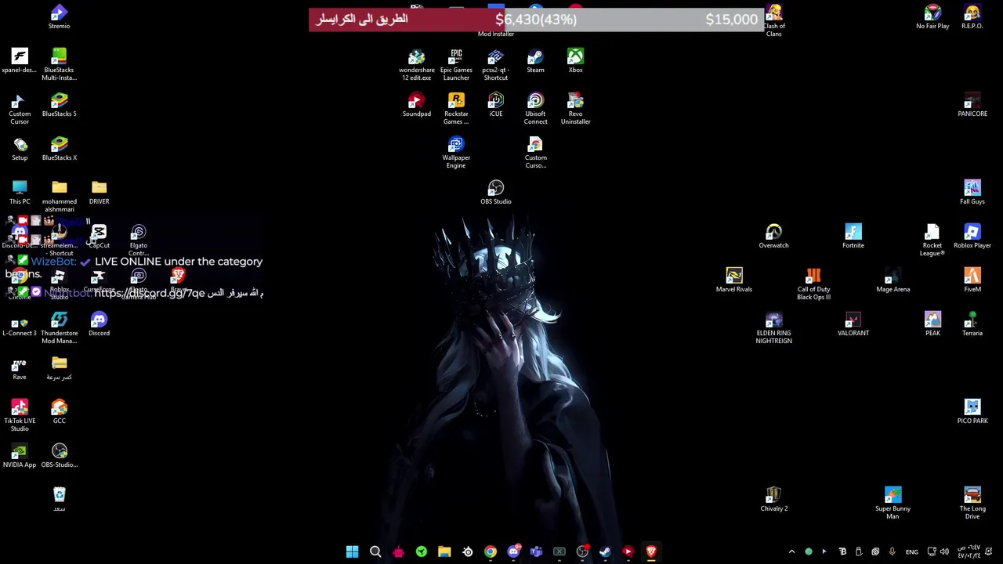1003x564 pixels.
Task: Launch BlueStacks 5 shortcut
Action: click(x=59, y=105)
